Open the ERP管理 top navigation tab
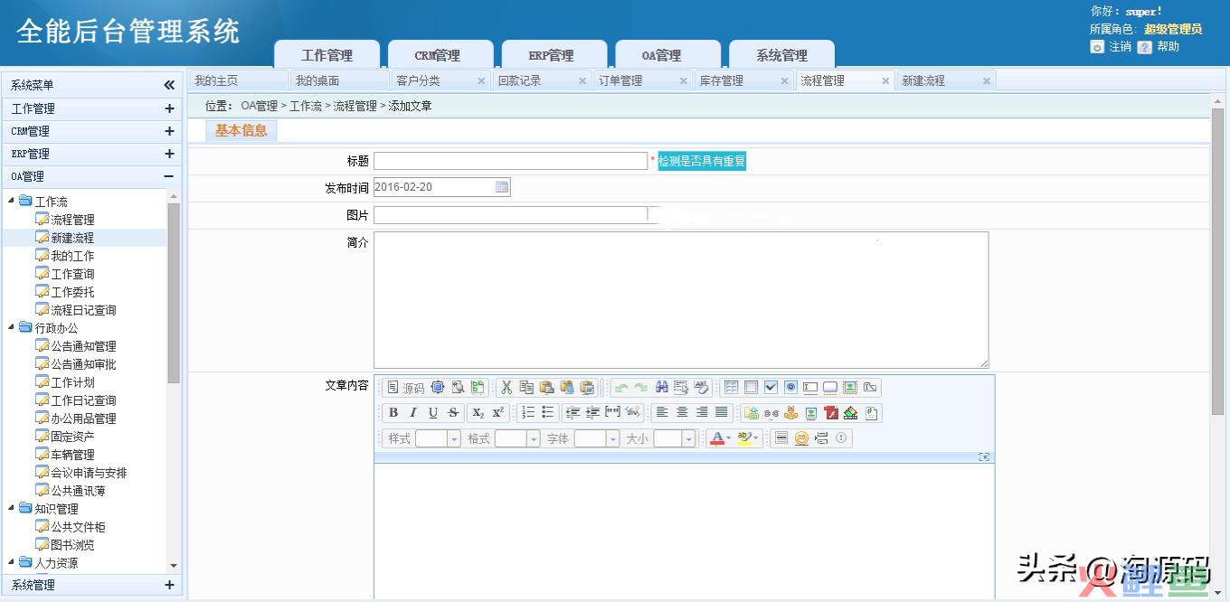 tap(553, 55)
